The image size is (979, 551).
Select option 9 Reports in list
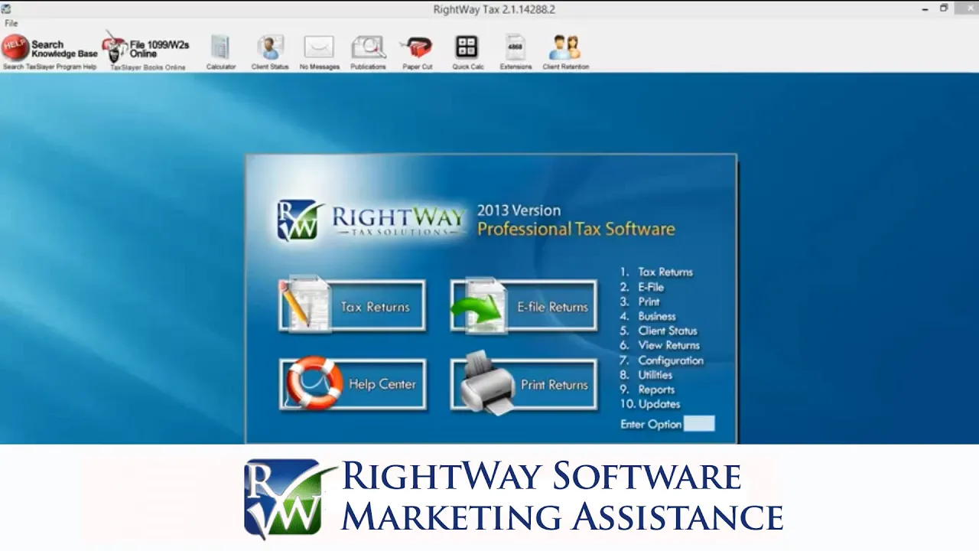(647, 390)
